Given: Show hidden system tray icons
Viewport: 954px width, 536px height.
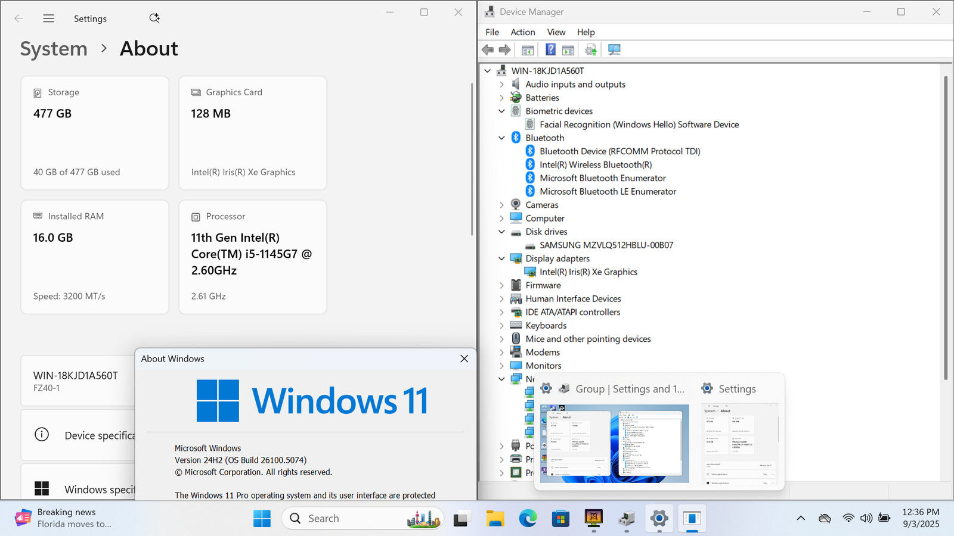Looking at the screenshot, I should coord(801,519).
